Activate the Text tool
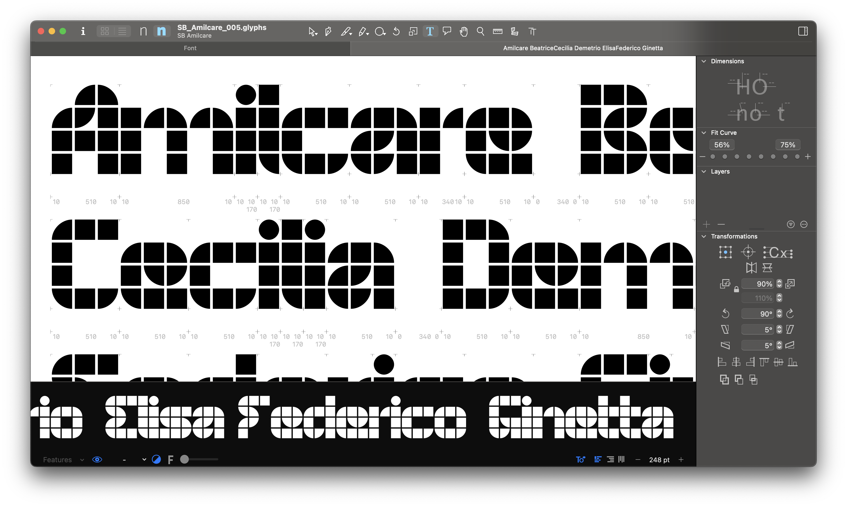Image resolution: width=847 pixels, height=507 pixels. tap(430, 31)
